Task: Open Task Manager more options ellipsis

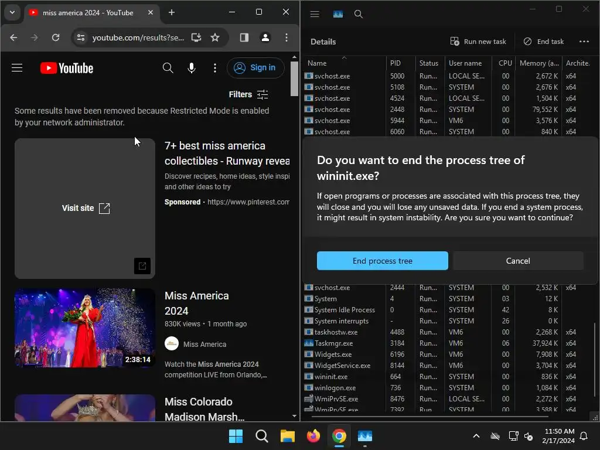Action: click(584, 42)
